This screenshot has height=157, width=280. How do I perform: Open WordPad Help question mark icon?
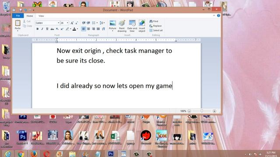219,16
